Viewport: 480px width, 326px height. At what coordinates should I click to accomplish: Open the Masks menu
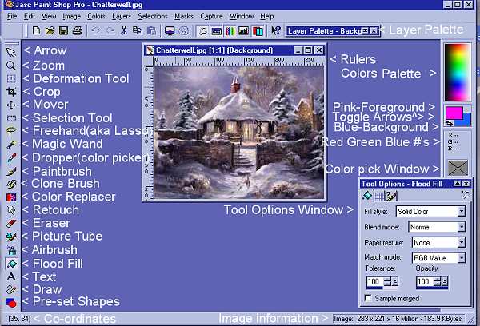[x=184, y=16]
